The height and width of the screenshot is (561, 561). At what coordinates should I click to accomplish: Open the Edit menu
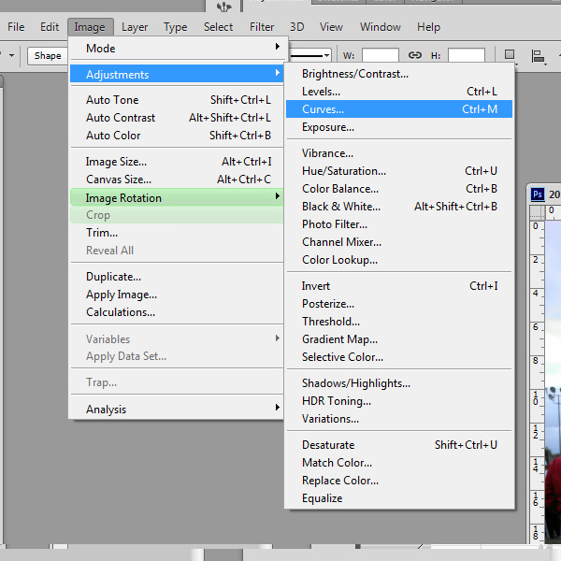(x=50, y=27)
